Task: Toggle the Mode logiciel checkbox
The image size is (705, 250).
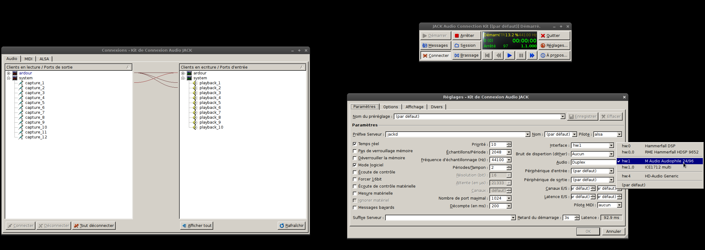Action: 355,165
